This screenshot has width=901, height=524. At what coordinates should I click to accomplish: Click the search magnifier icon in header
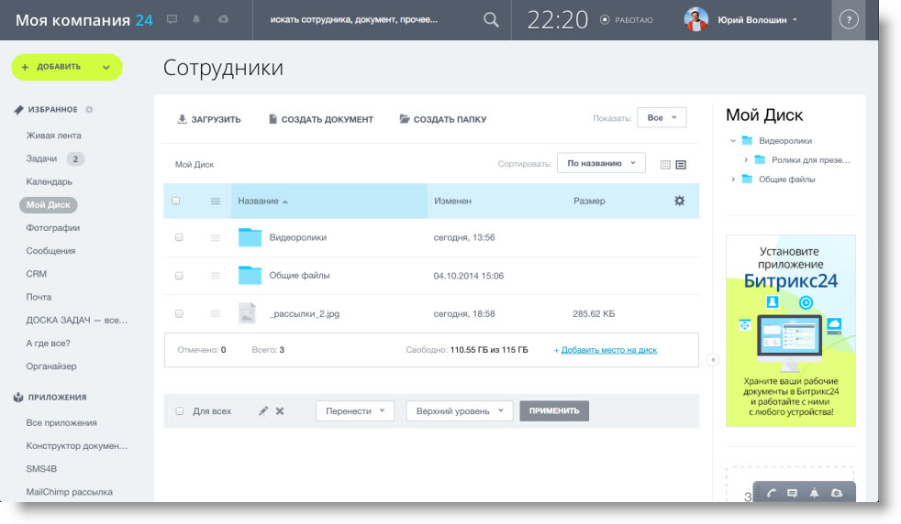point(491,20)
